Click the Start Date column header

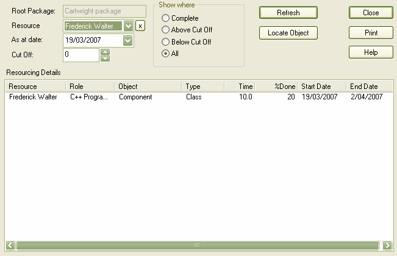pyautogui.click(x=321, y=87)
